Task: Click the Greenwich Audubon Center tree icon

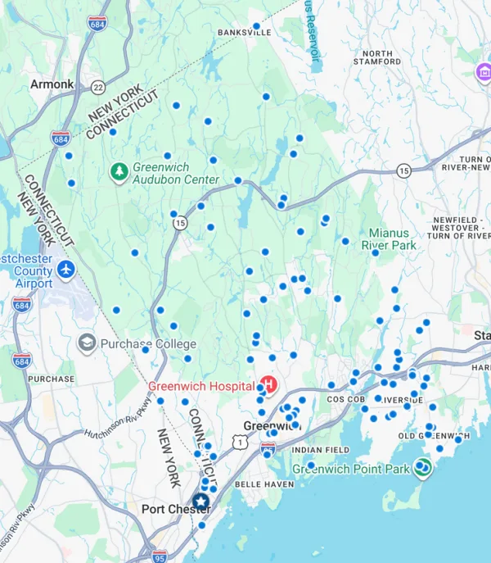Action: pyautogui.click(x=119, y=171)
